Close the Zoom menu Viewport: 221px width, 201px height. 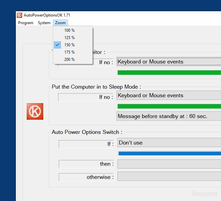60,23
